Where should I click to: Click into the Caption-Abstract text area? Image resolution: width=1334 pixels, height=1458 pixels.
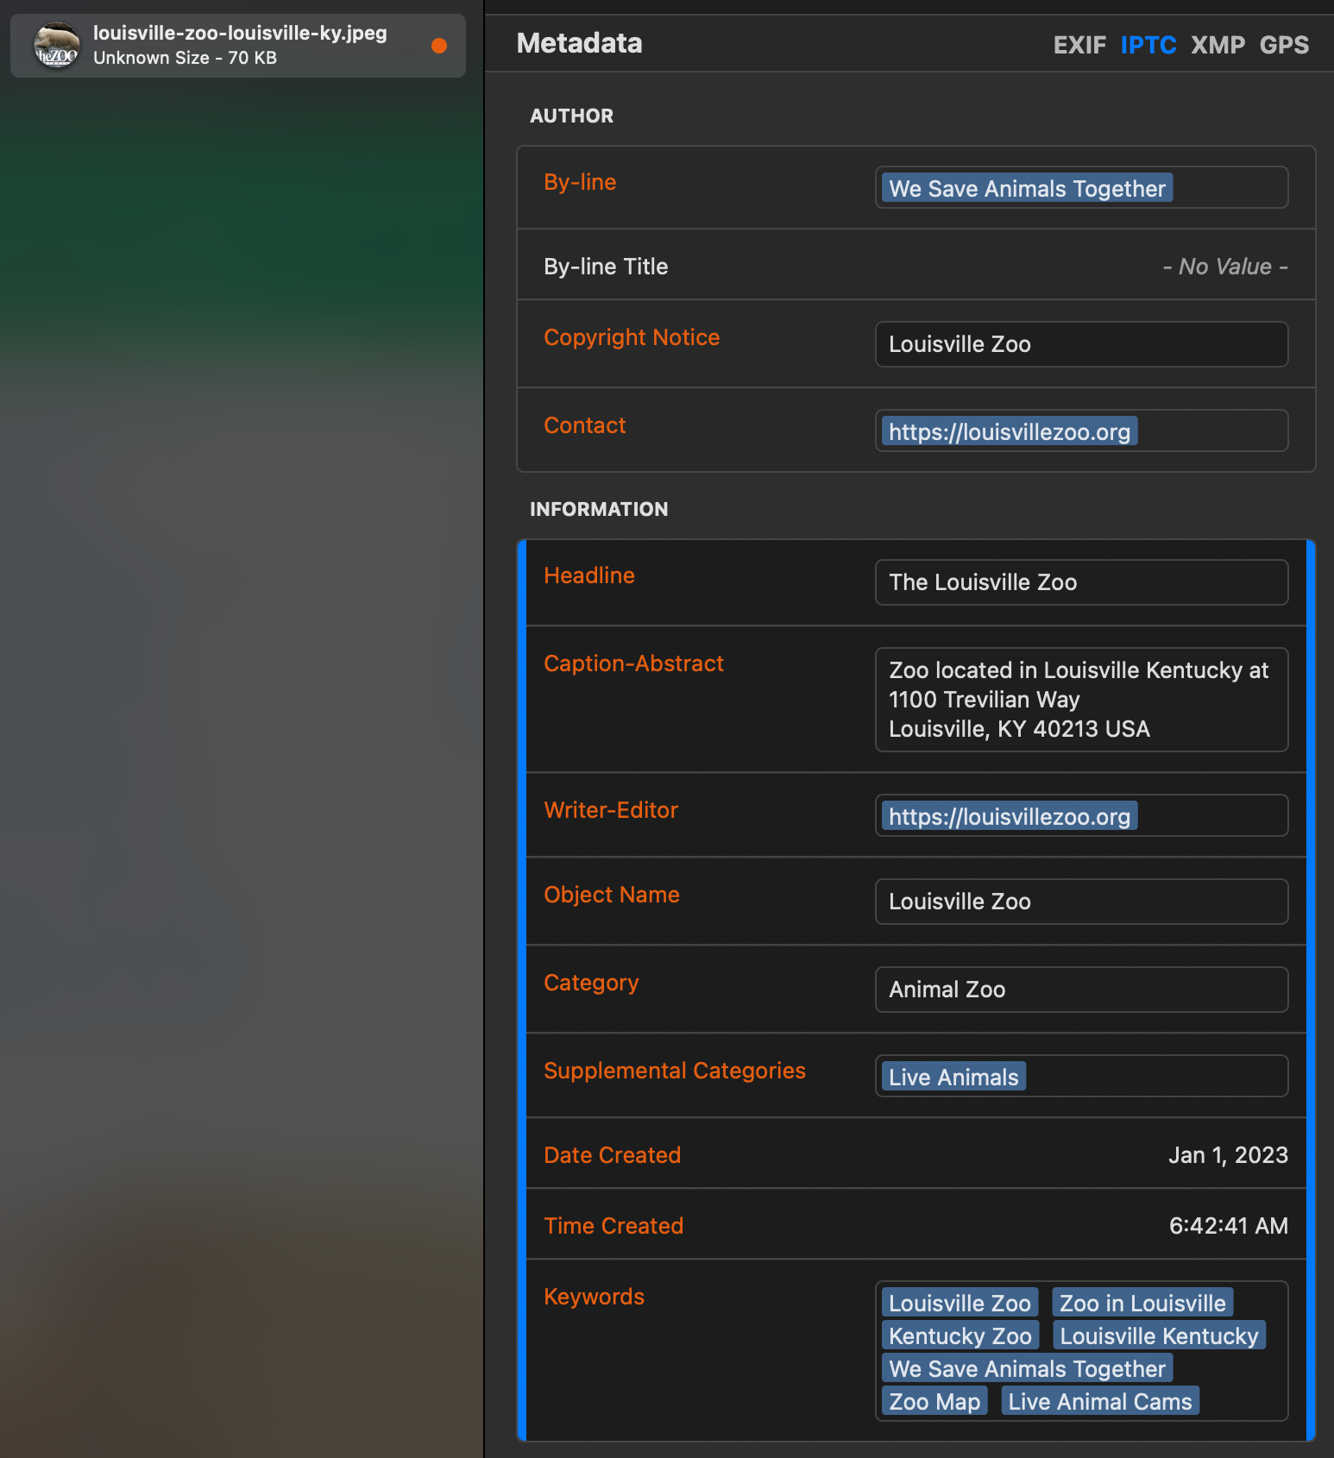tap(1082, 700)
